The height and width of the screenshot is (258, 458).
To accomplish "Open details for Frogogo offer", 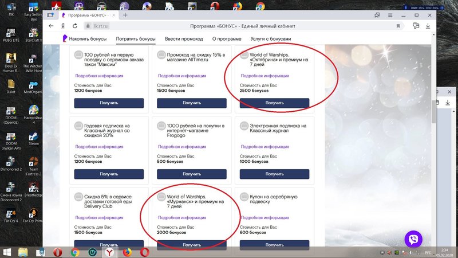I will point(182,147).
